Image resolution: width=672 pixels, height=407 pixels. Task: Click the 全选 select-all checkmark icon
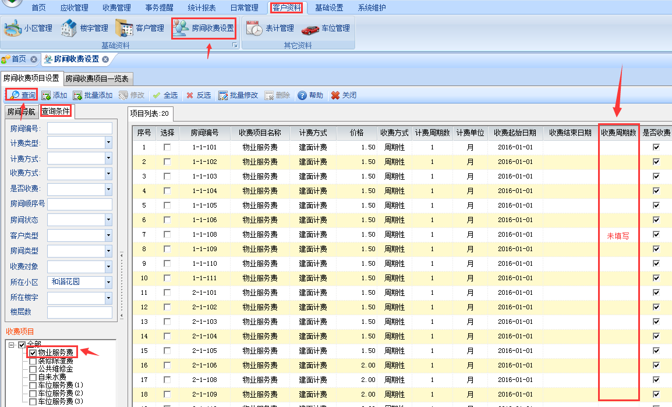coord(157,95)
